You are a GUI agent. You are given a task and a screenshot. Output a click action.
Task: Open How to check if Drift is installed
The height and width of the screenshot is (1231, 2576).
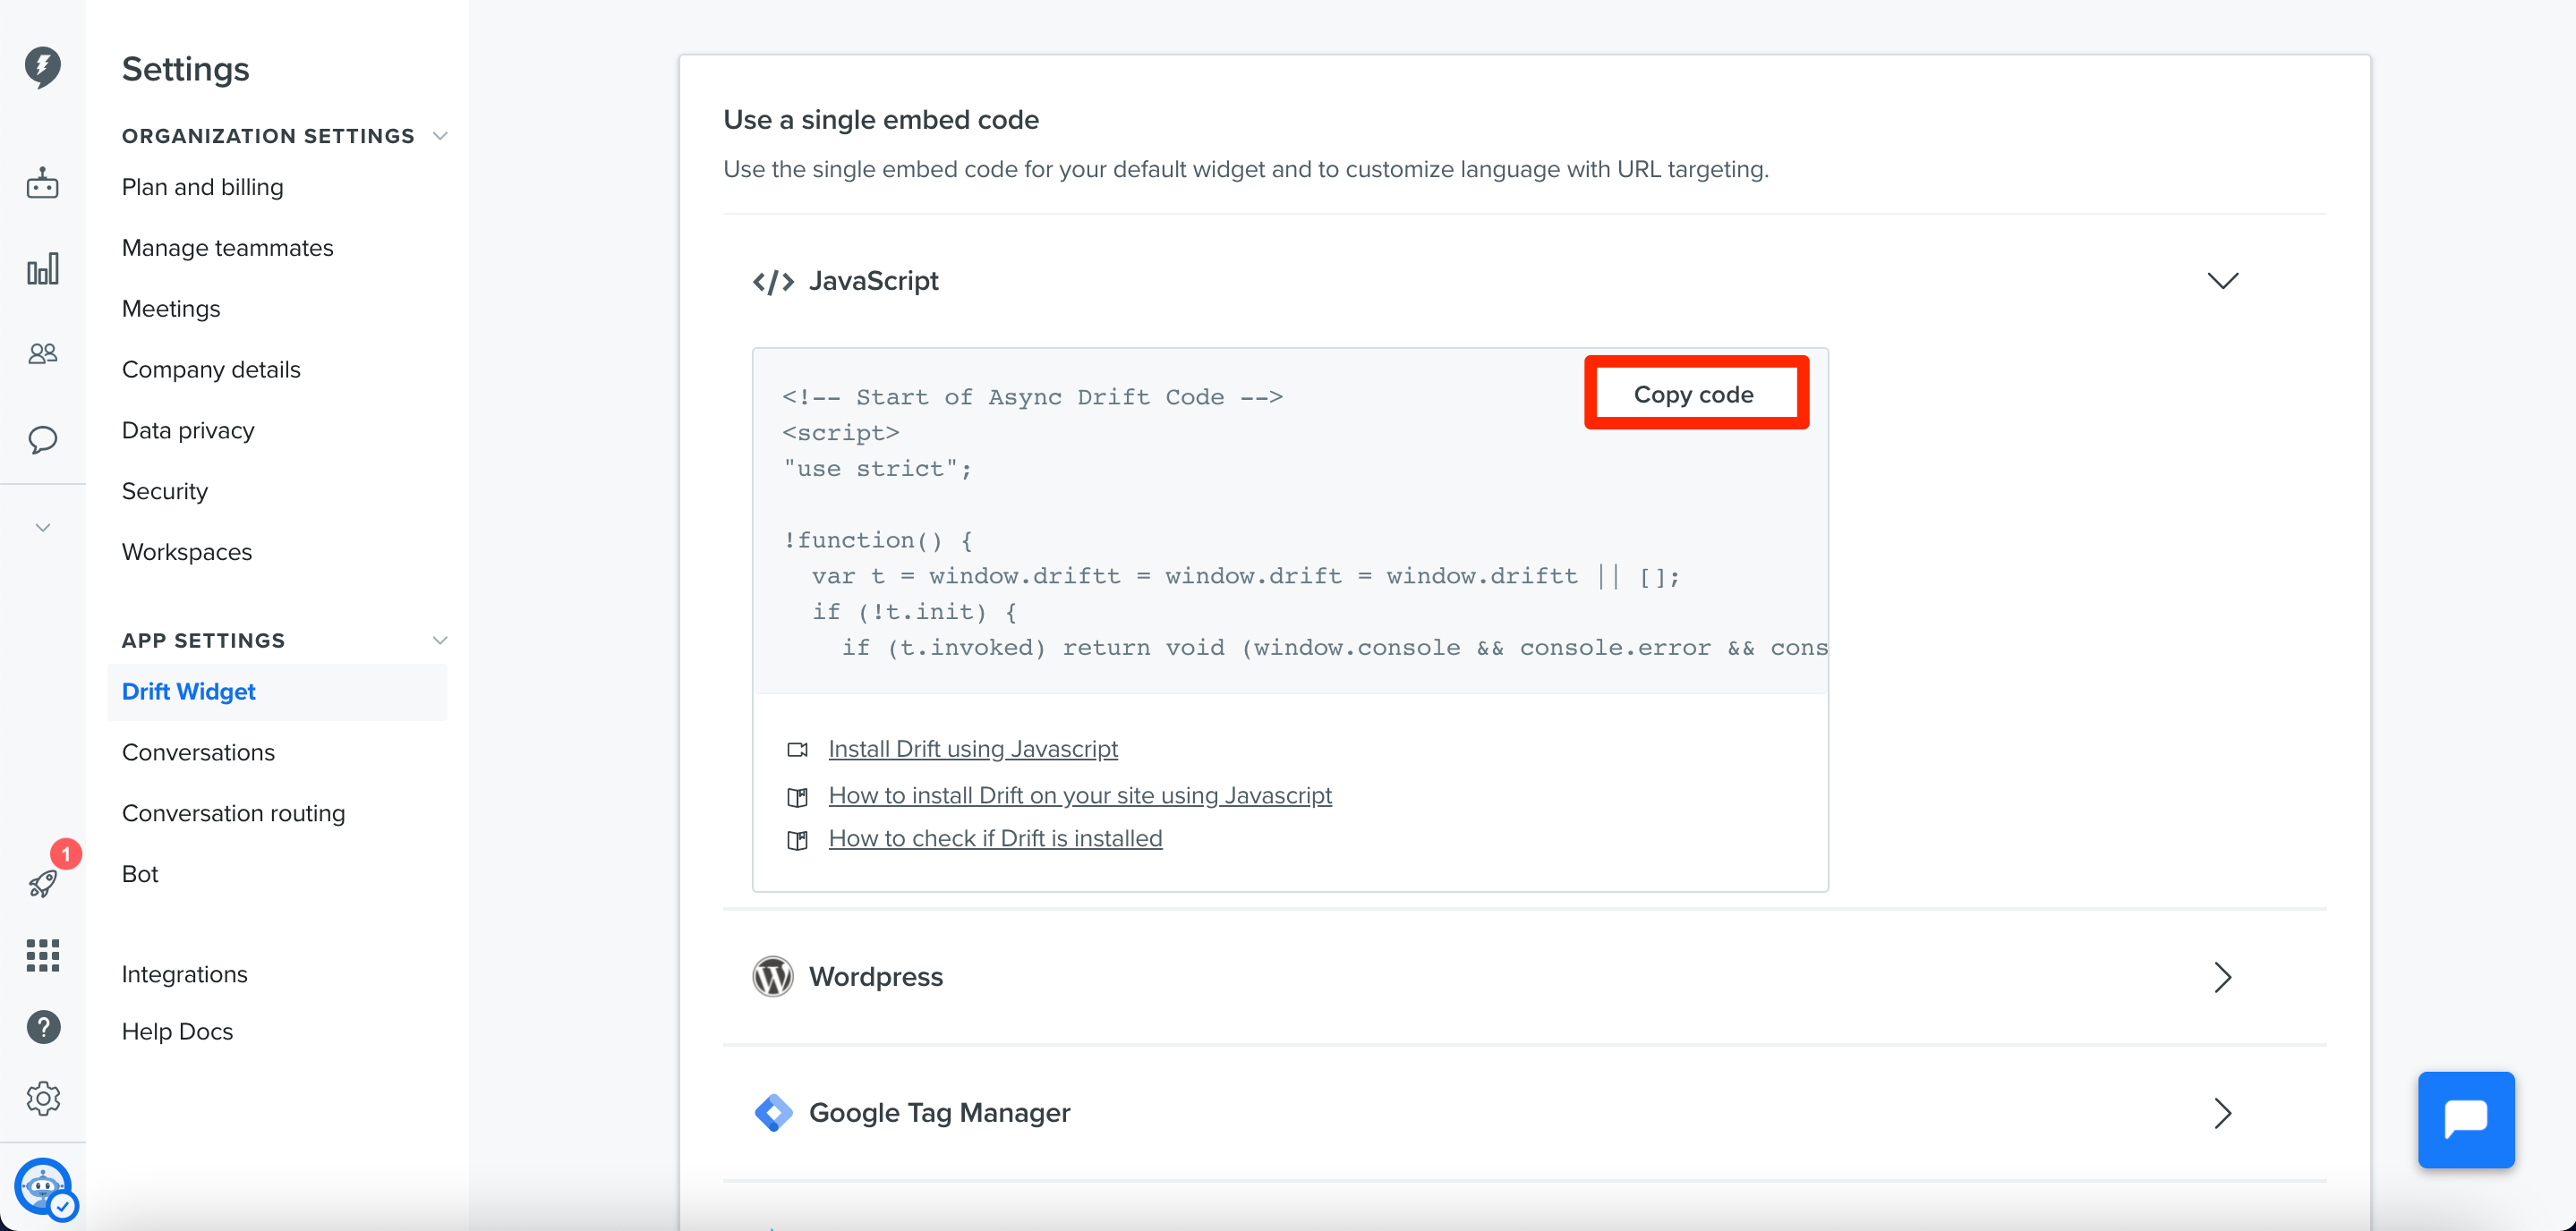[x=995, y=838]
